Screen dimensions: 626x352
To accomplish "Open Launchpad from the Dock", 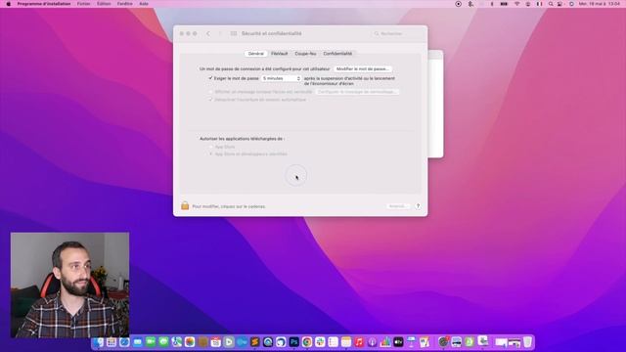I will point(111,342).
